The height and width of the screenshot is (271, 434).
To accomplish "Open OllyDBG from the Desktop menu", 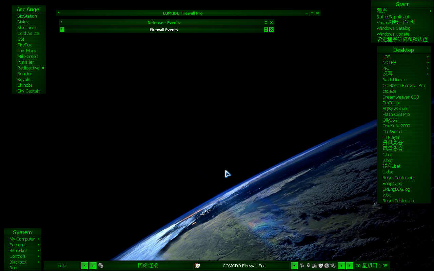I will (x=390, y=120).
